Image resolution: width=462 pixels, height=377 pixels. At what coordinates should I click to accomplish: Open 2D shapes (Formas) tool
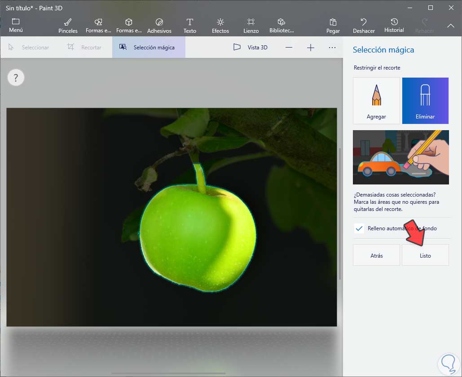[98, 26]
